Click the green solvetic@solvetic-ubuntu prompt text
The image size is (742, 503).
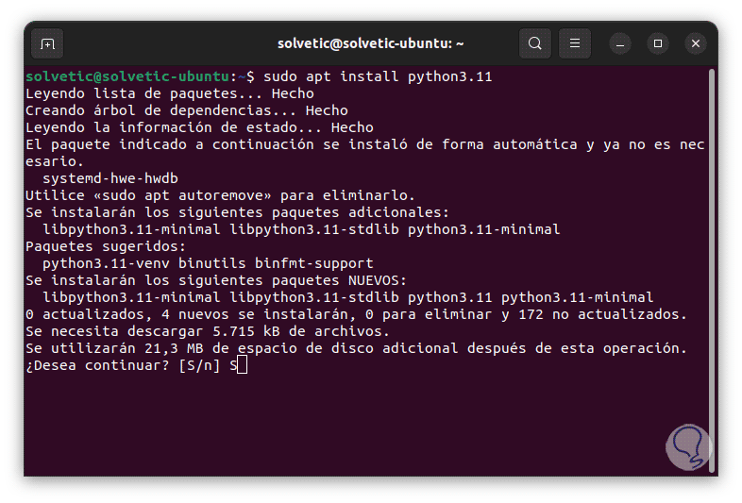pos(127,76)
